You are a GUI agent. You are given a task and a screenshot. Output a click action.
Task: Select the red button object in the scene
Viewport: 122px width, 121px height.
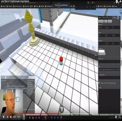point(61,60)
